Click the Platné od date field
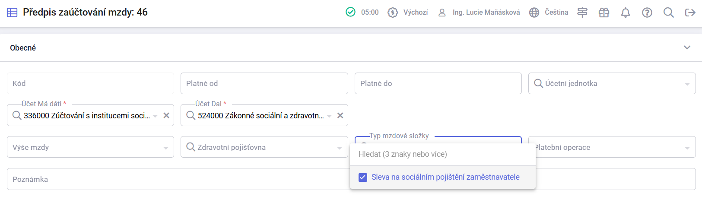The width and height of the screenshot is (702, 203). pos(264,83)
